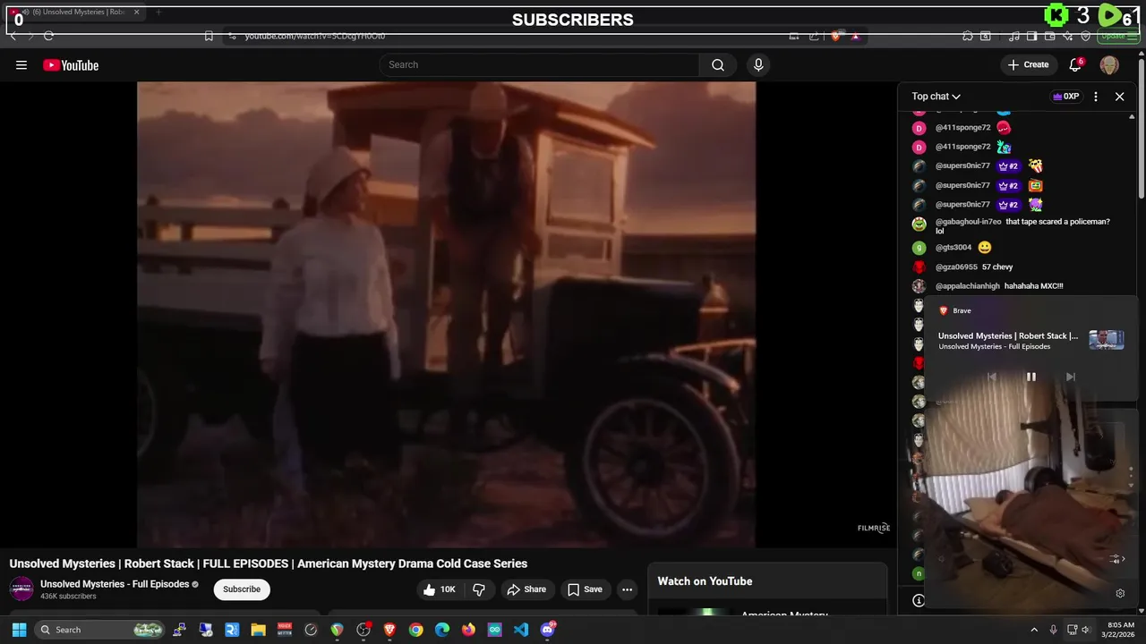The width and height of the screenshot is (1146, 644).
Task: Start voice search with the microphone icon
Action: [x=758, y=64]
